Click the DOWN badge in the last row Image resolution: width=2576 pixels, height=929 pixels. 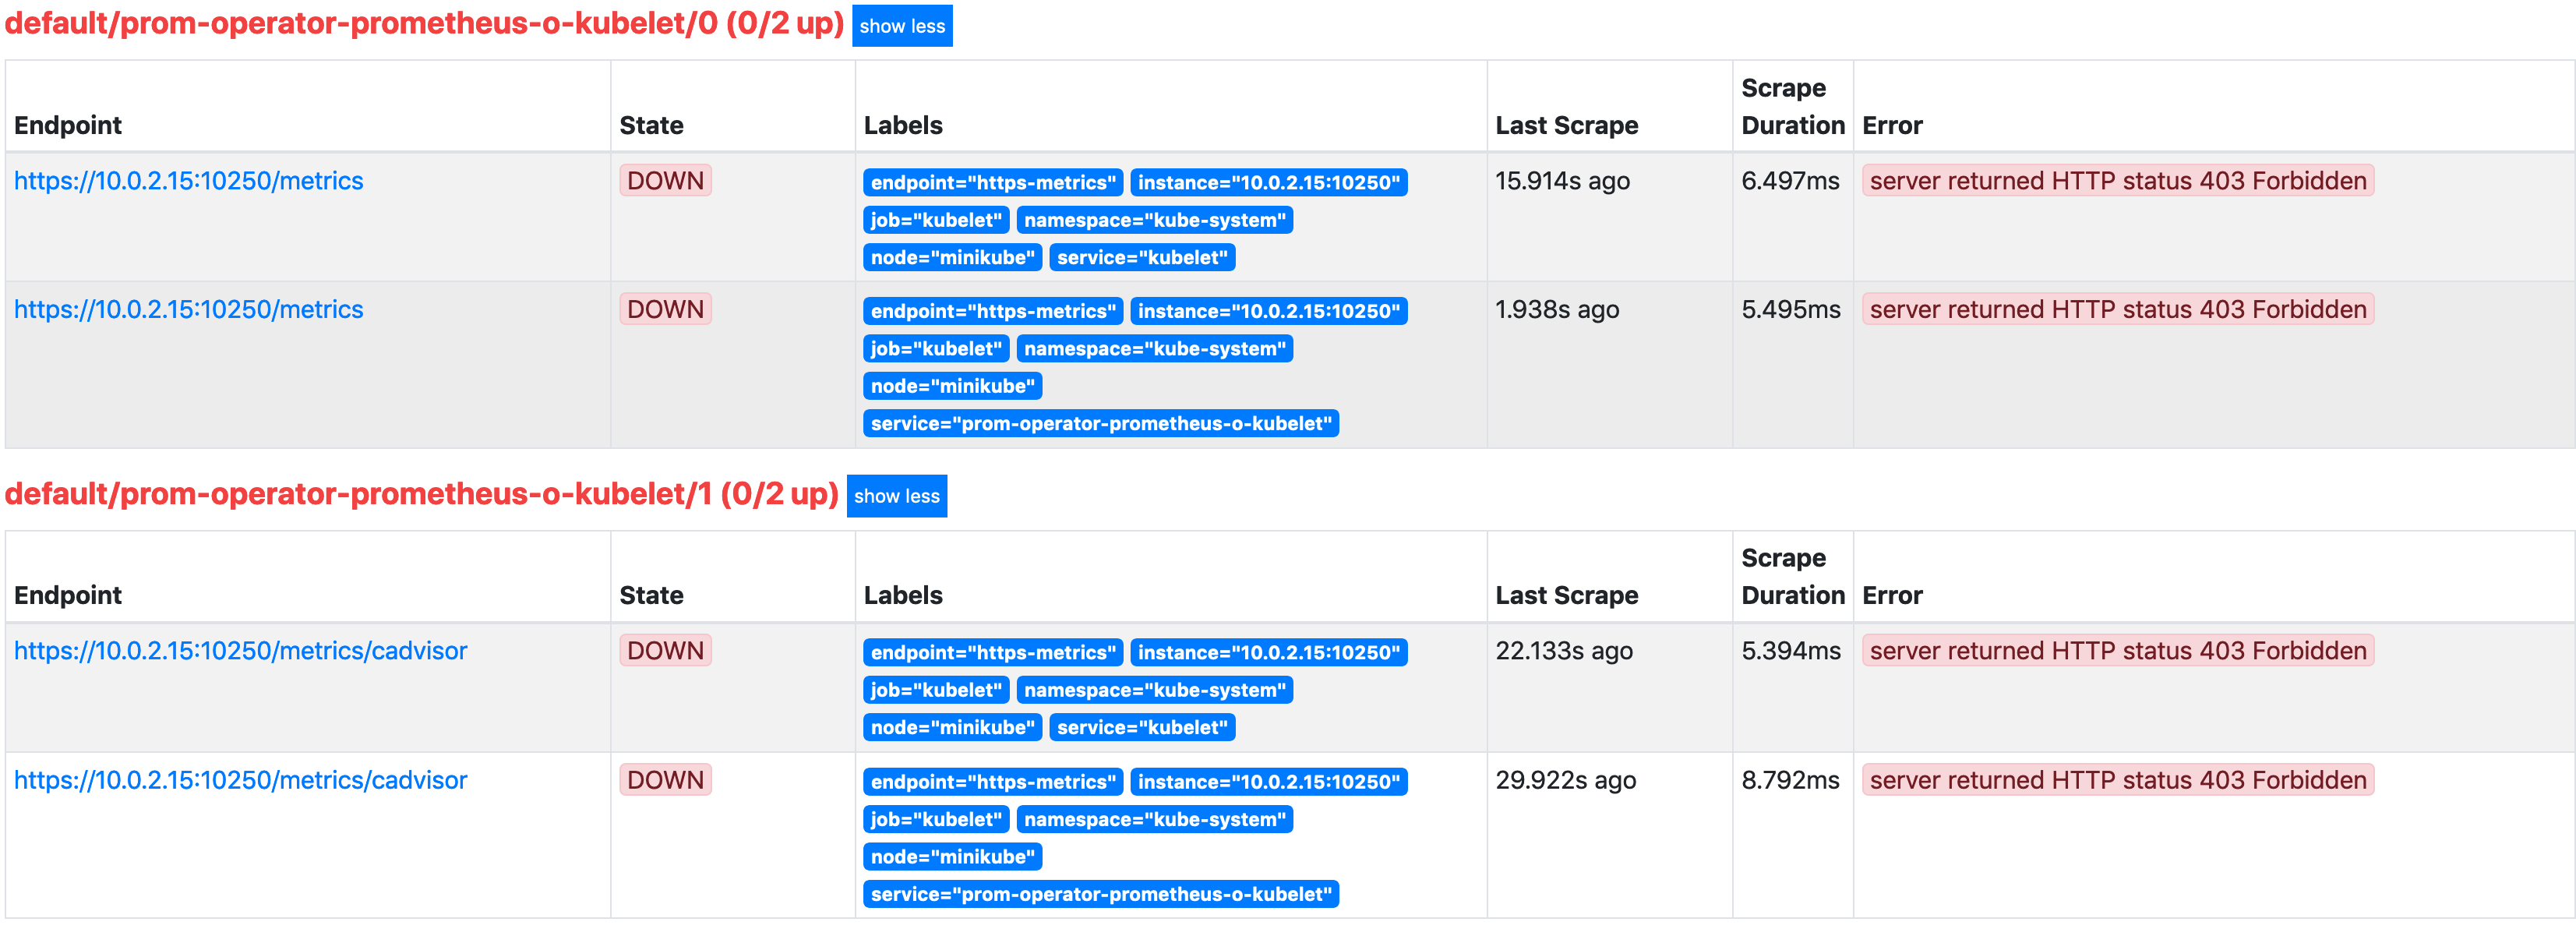point(665,780)
